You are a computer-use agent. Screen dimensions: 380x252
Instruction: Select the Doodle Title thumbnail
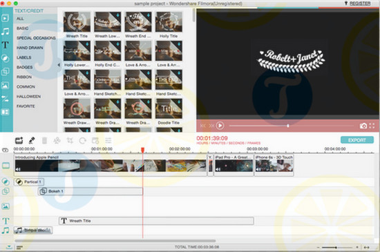coord(169,108)
